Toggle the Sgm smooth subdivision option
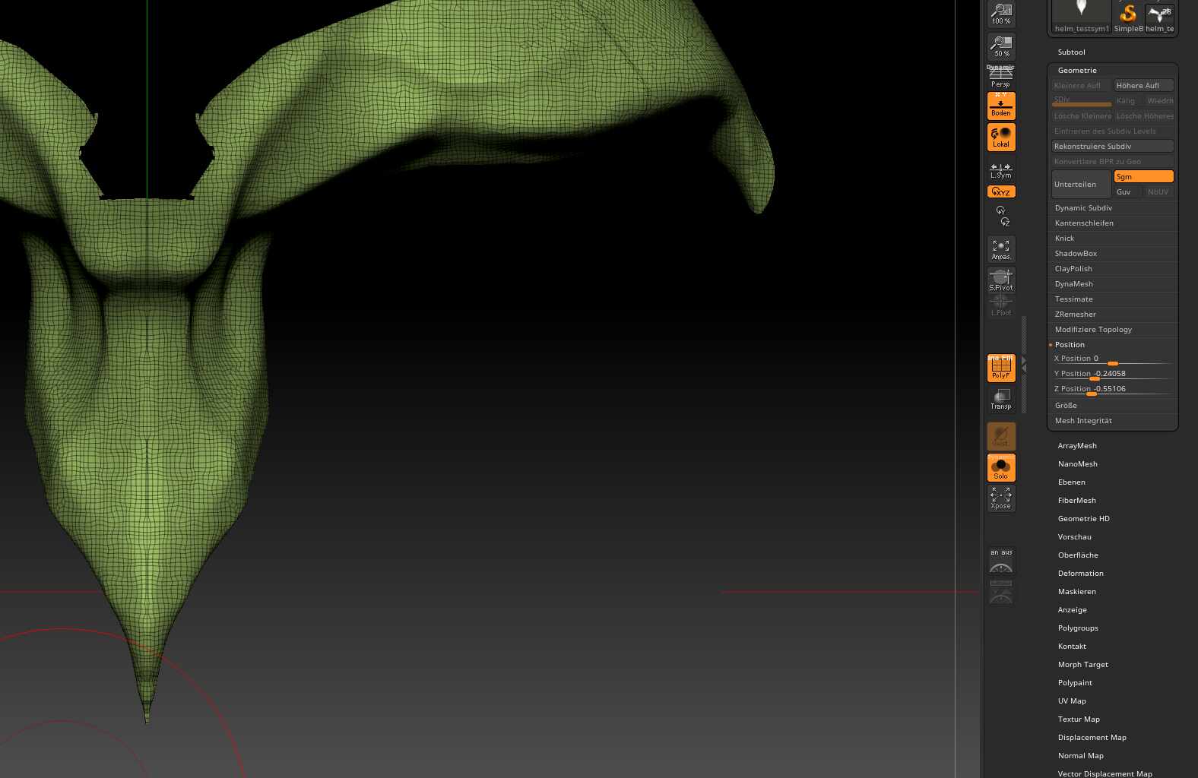Image resolution: width=1198 pixels, height=778 pixels. (1143, 177)
